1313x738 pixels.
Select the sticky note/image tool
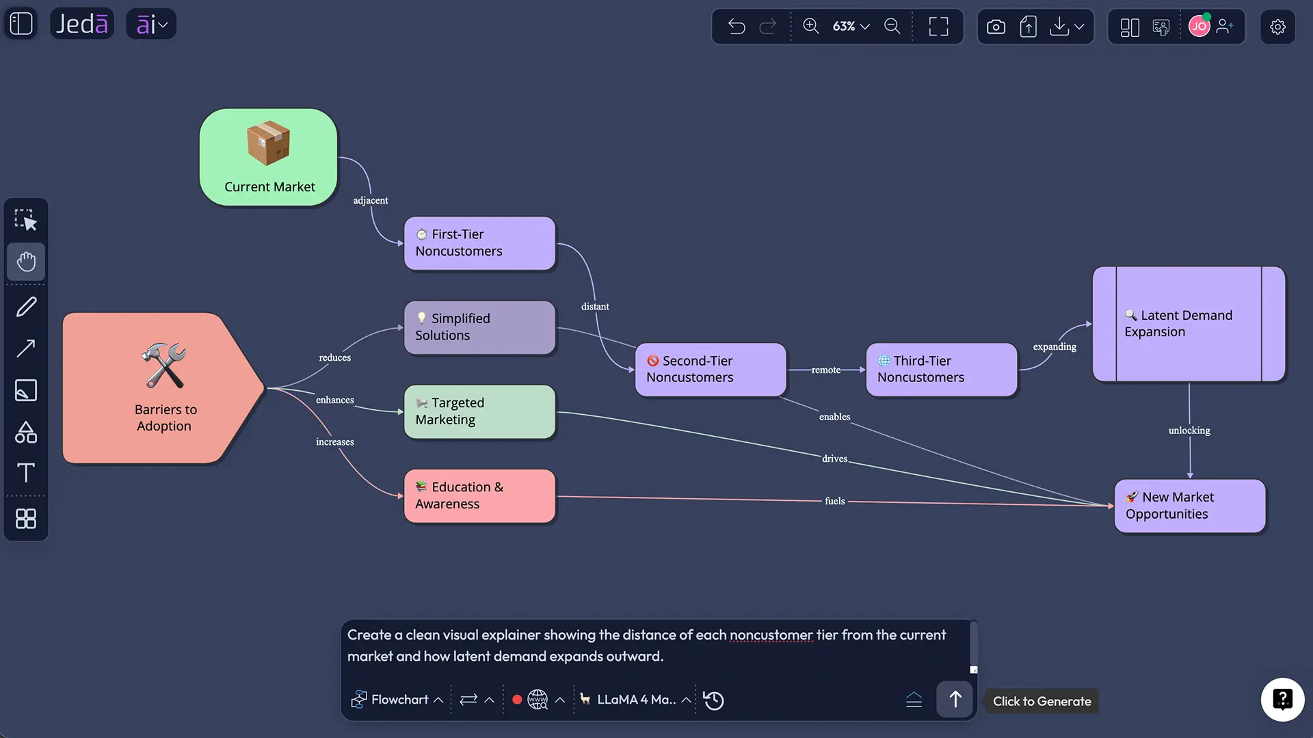(x=26, y=390)
